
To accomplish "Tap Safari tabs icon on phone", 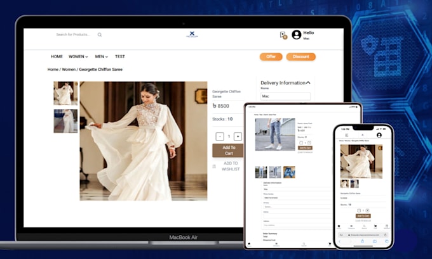I will pyautogui.click(x=387, y=241).
